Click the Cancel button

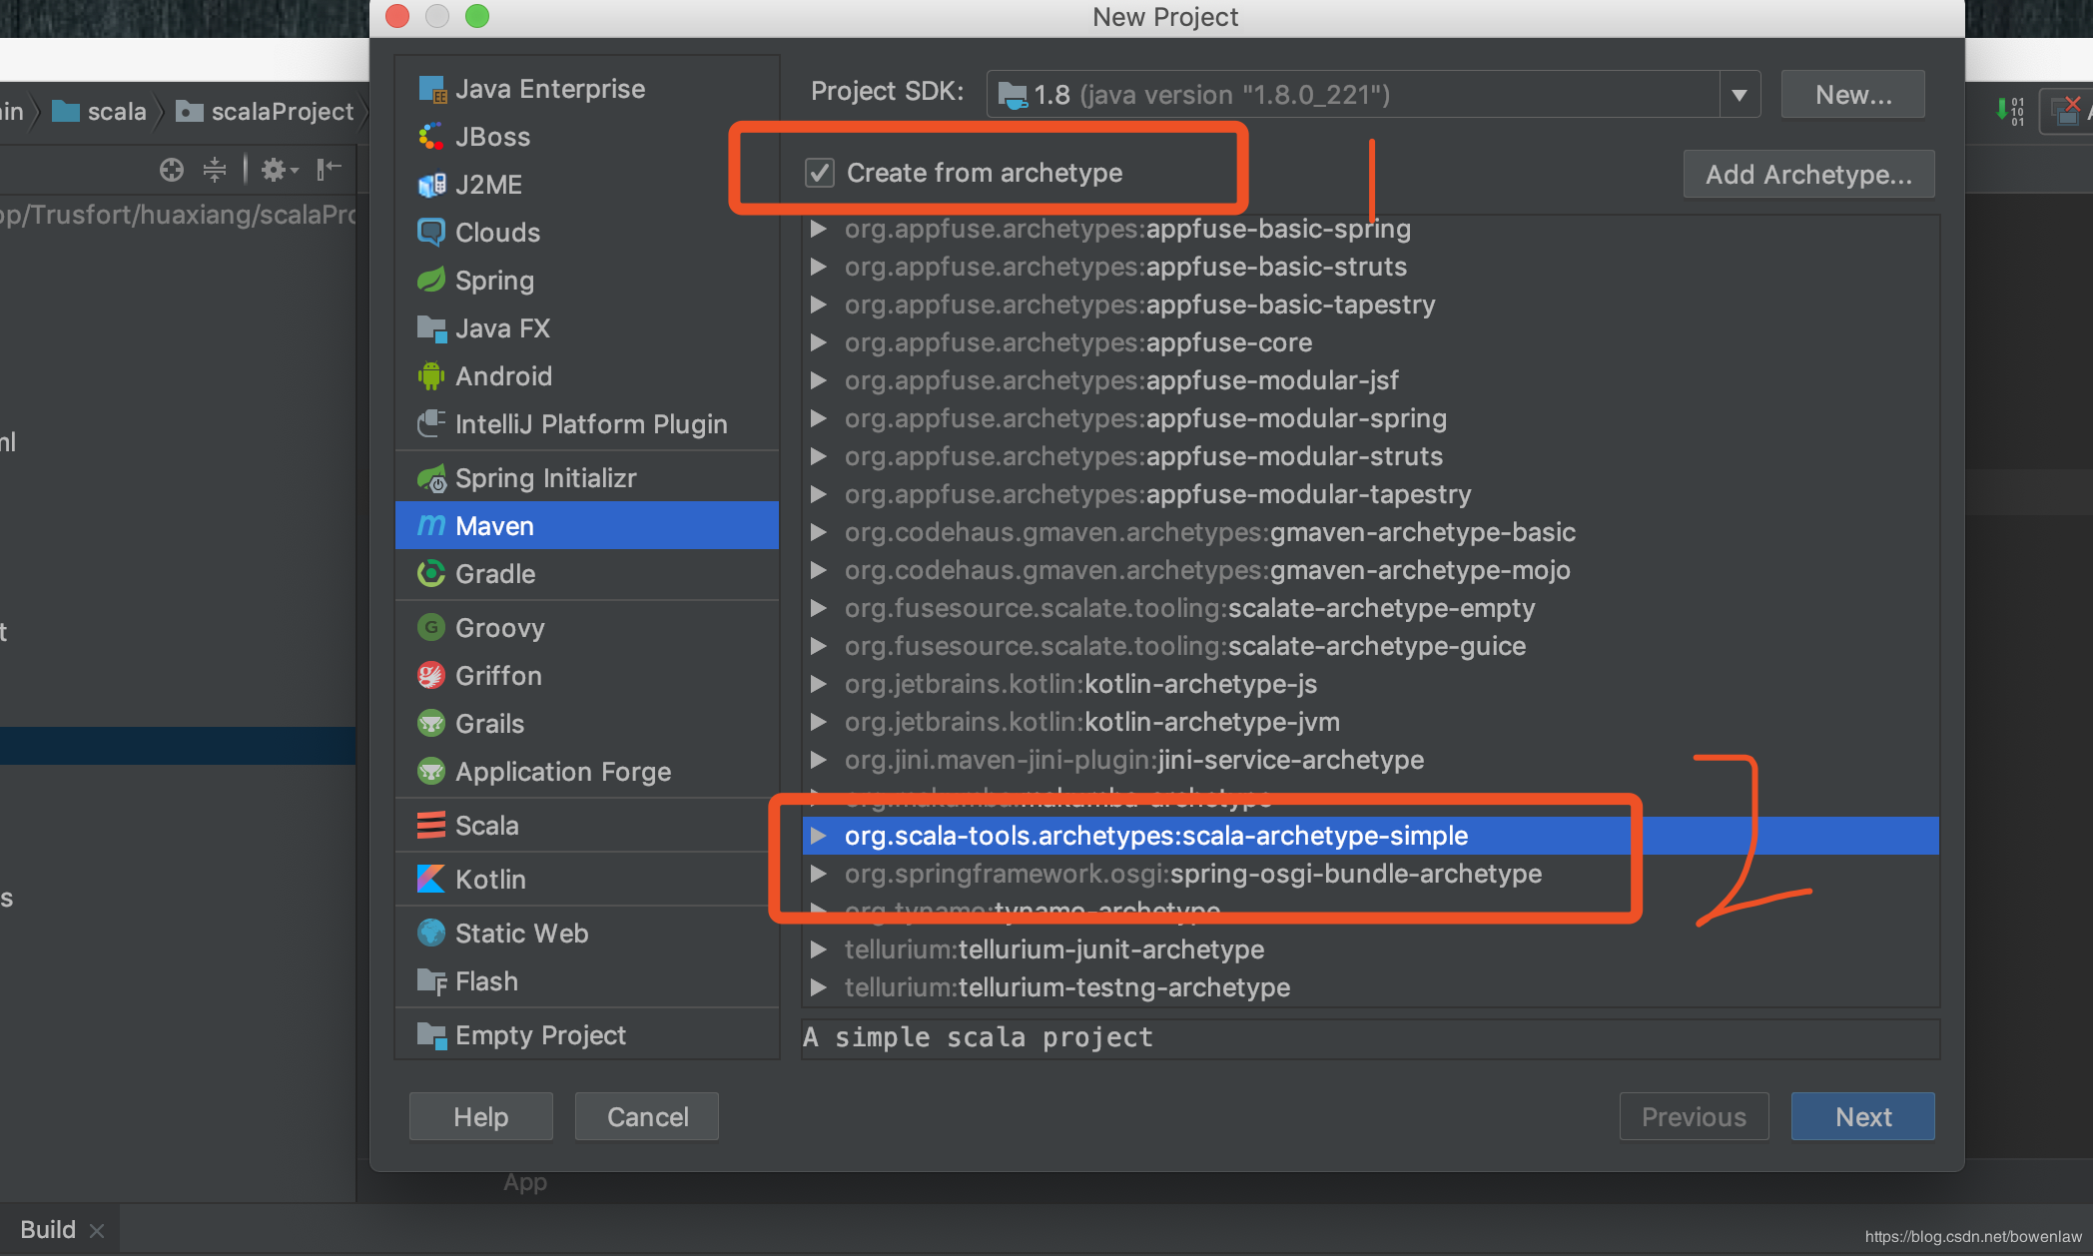647,1116
